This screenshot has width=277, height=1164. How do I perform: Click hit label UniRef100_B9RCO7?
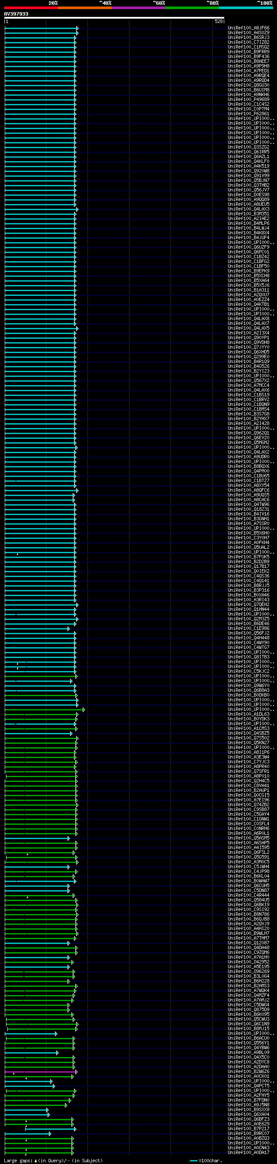pyautogui.click(x=248, y=1133)
